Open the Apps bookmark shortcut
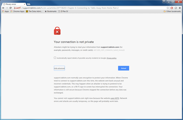The width and height of the screenshot is (183, 120). pos(5,11)
